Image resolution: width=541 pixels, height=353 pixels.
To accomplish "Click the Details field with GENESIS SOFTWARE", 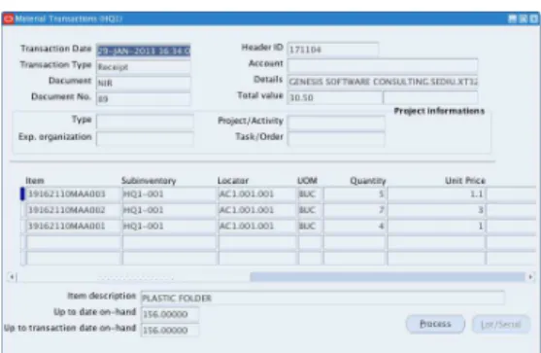I will point(383,82).
